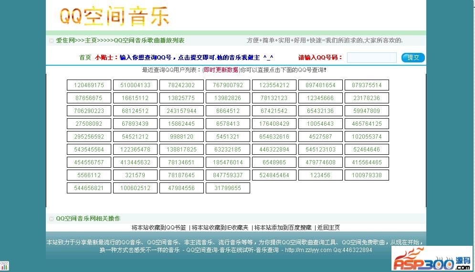475x272 pixels.
Task: Select QQ number 510004133
Action: [x=136, y=85]
